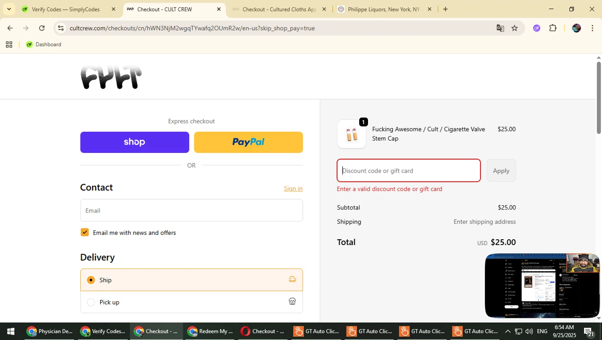Show hidden system tray icons
The width and height of the screenshot is (602, 340).
coord(508,331)
